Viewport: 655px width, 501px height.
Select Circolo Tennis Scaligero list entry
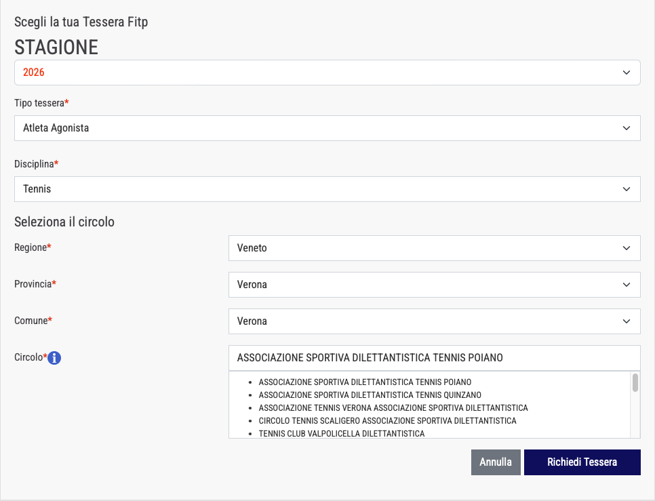387,420
